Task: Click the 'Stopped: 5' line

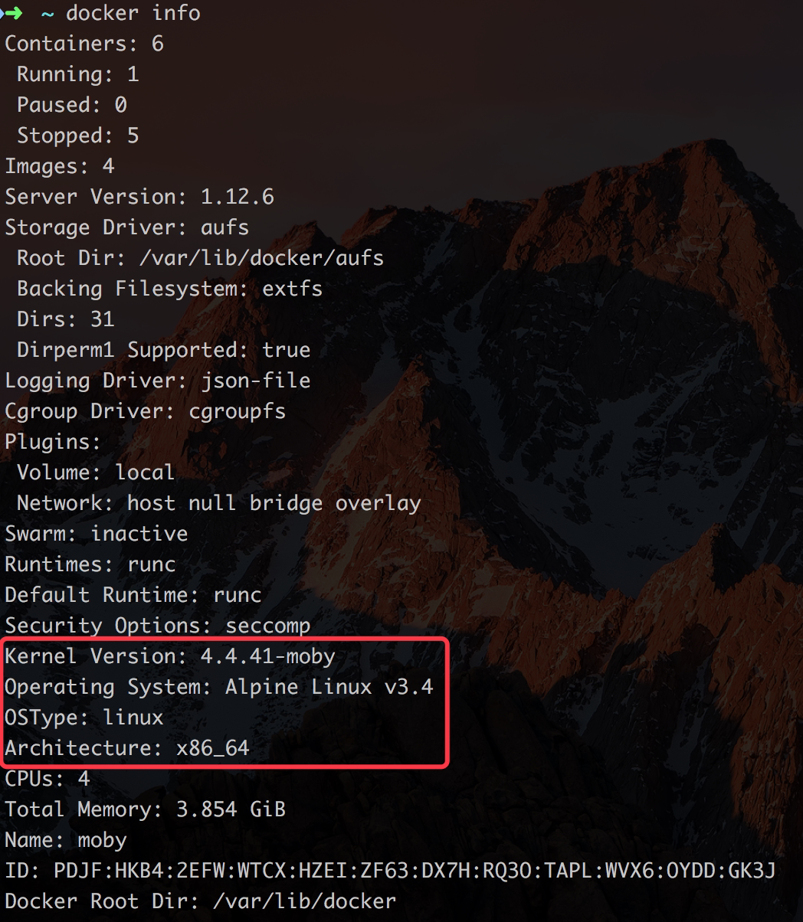Action: [77, 136]
